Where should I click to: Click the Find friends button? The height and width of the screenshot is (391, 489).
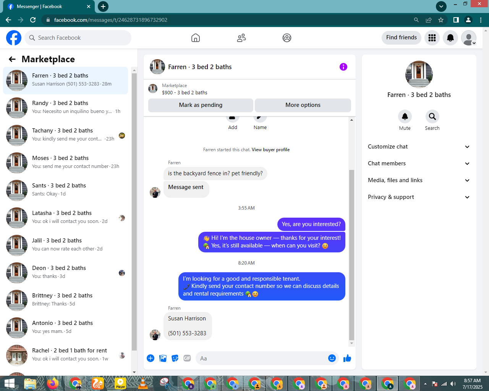(402, 37)
